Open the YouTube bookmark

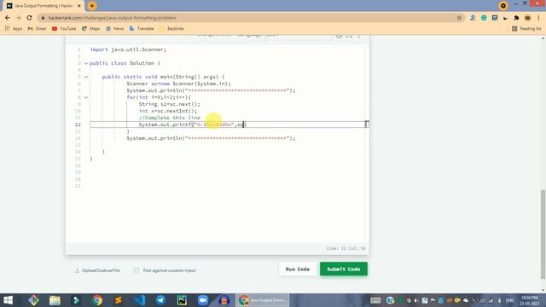point(64,28)
